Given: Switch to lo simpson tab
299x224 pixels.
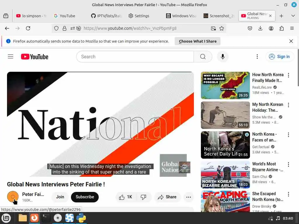Looking at the screenshot, I should point(32,16).
